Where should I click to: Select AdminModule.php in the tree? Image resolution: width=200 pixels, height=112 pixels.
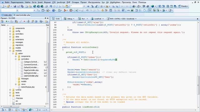point(28,87)
